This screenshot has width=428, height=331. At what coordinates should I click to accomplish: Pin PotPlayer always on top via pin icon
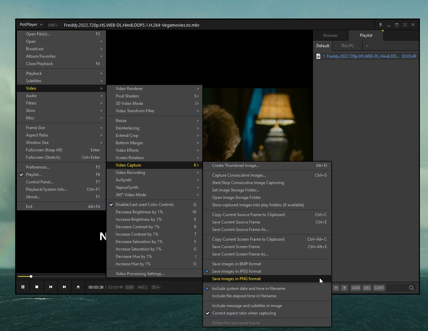click(x=380, y=25)
